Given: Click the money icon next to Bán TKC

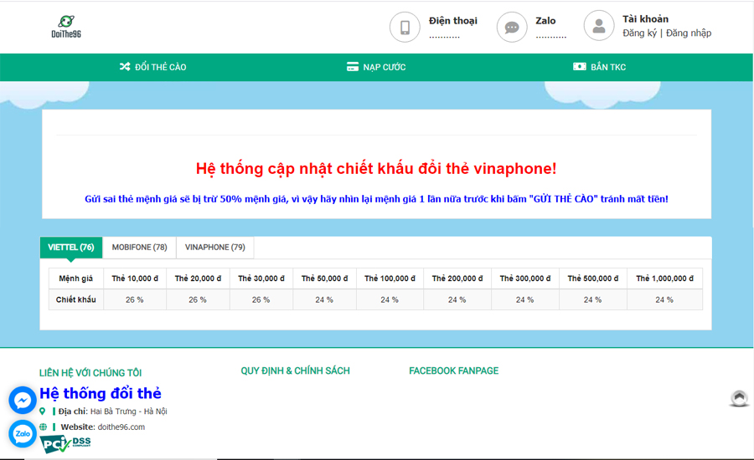Looking at the screenshot, I should point(580,66).
